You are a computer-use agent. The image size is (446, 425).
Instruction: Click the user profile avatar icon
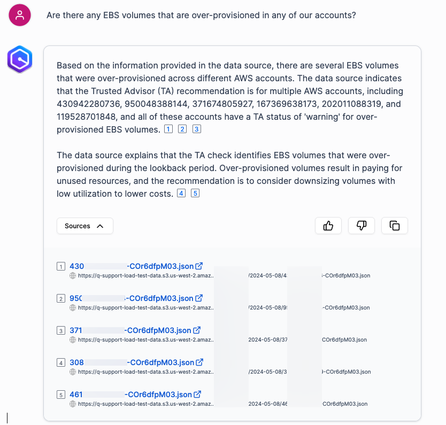coord(19,15)
